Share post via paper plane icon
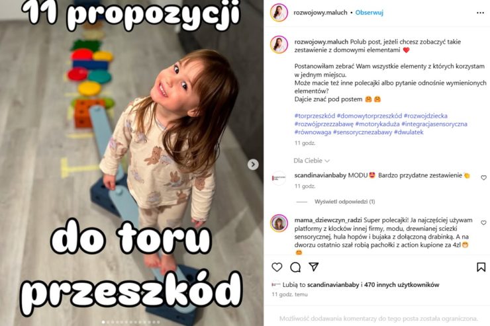 313,266
